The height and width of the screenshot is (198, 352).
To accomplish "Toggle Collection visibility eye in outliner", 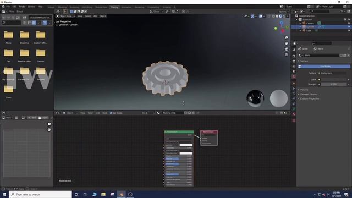I will coord(349,20).
